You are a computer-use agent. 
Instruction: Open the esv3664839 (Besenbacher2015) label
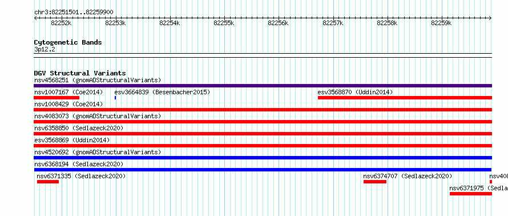tap(162, 92)
